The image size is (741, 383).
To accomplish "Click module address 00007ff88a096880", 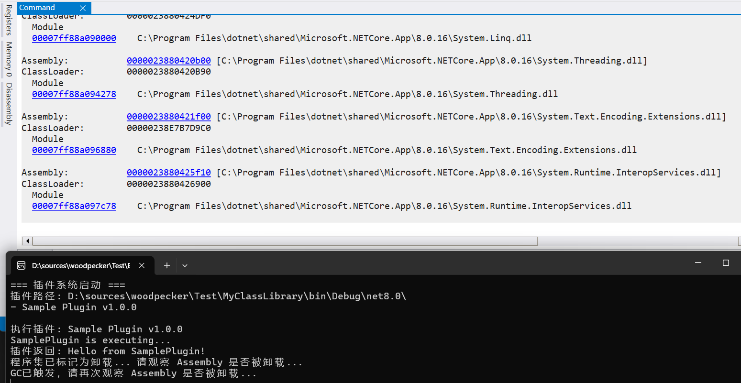I will tap(74, 150).
